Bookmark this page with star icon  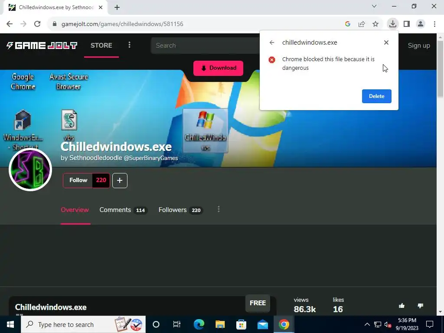click(x=375, y=24)
